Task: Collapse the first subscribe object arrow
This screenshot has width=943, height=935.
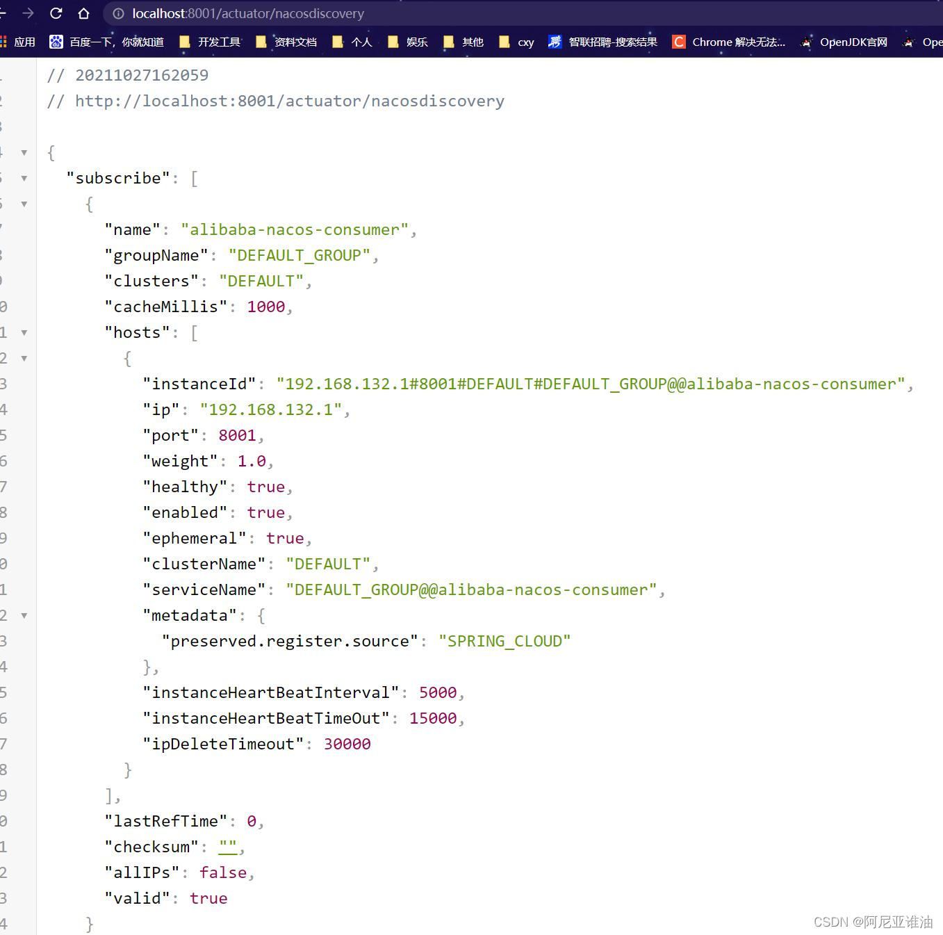Action: point(24,204)
